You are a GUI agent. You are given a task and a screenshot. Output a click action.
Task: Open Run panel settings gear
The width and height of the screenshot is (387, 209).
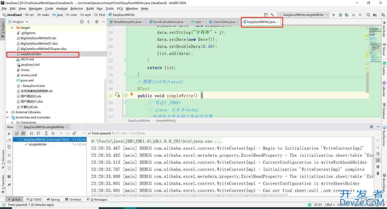(371, 127)
